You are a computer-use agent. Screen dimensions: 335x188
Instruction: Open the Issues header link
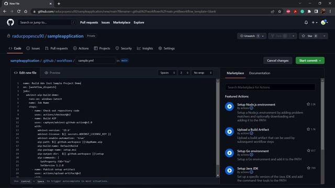pos(106,22)
